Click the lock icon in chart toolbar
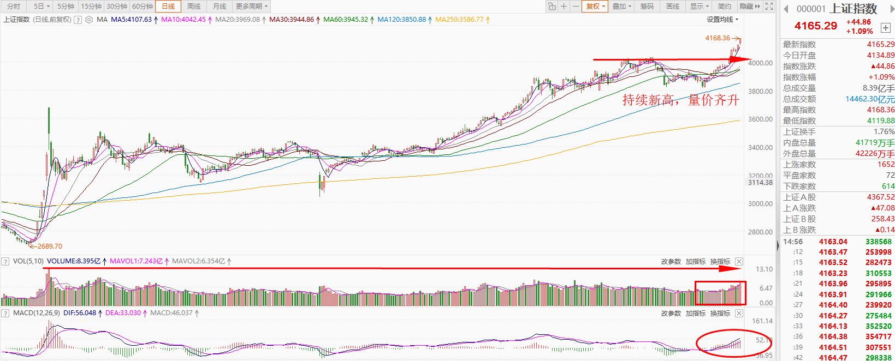This screenshot has width=895, height=361. coord(552,7)
